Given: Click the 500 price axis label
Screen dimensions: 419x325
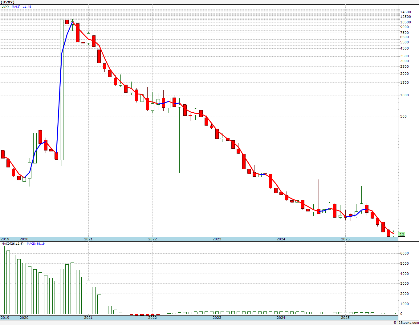Looking at the screenshot, I should [403, 116].
